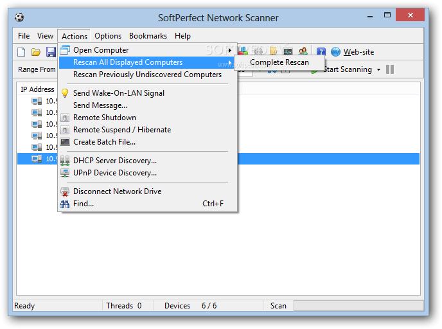
Task: Choose Create Batch File... entry
Action: (147, 142)
